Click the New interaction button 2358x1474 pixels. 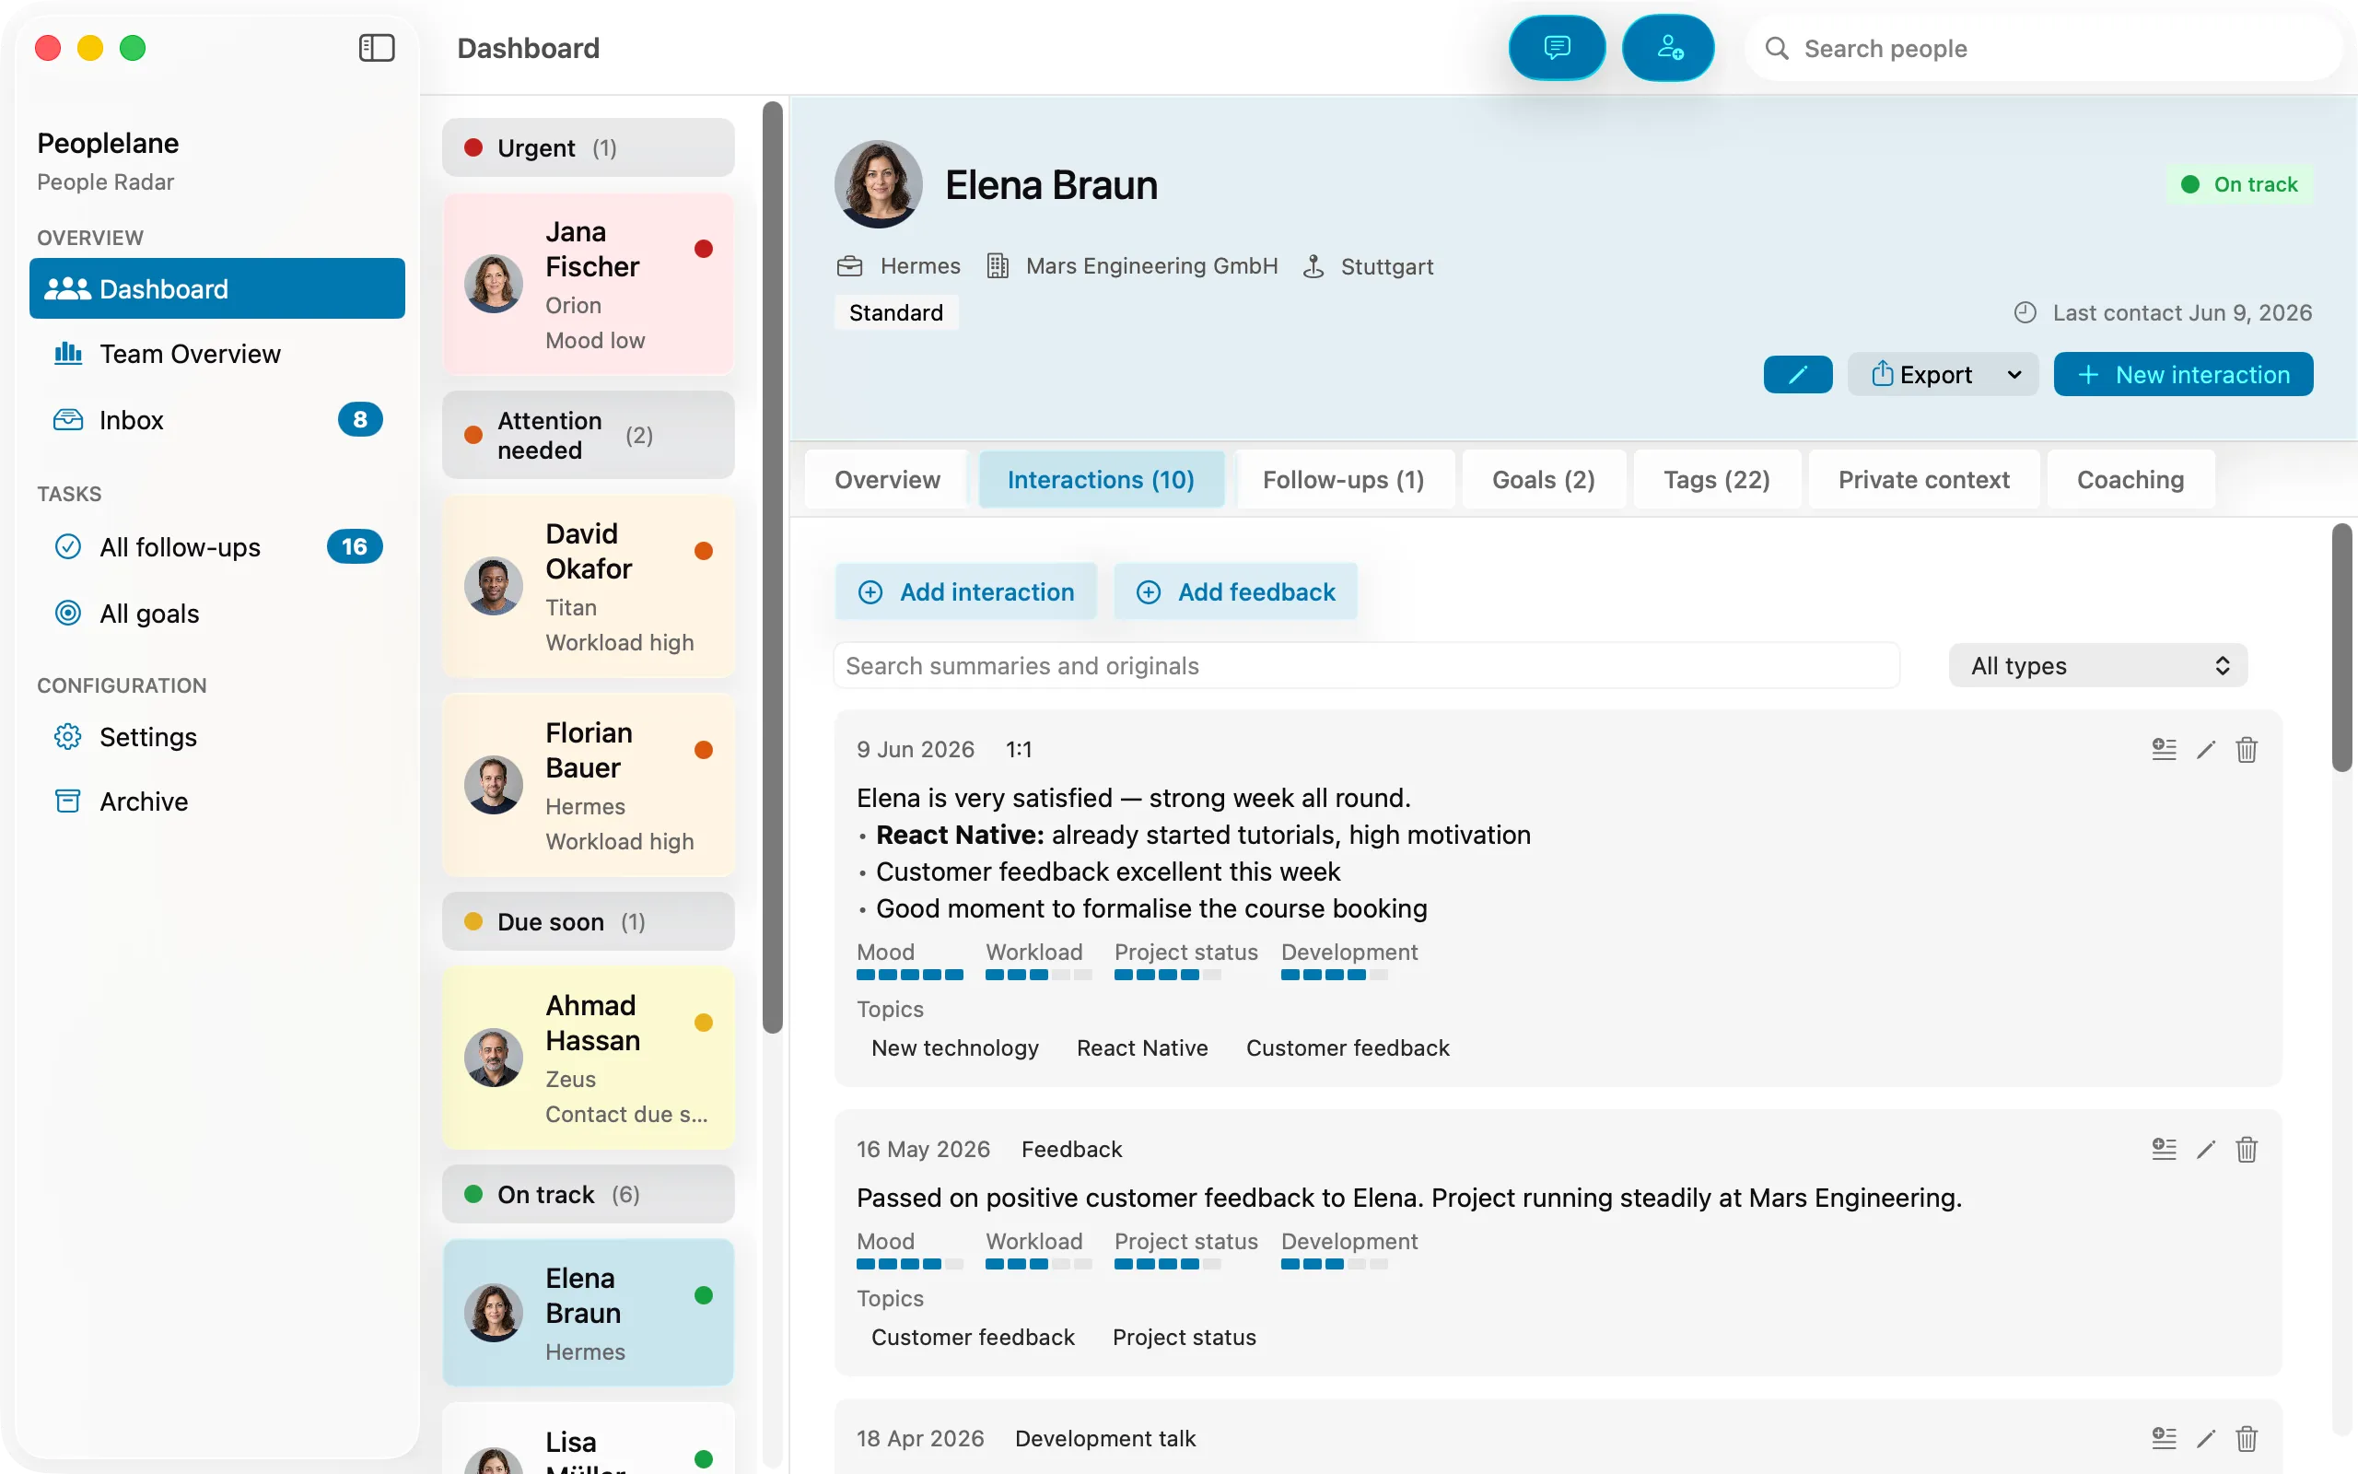pos(2183,374)
